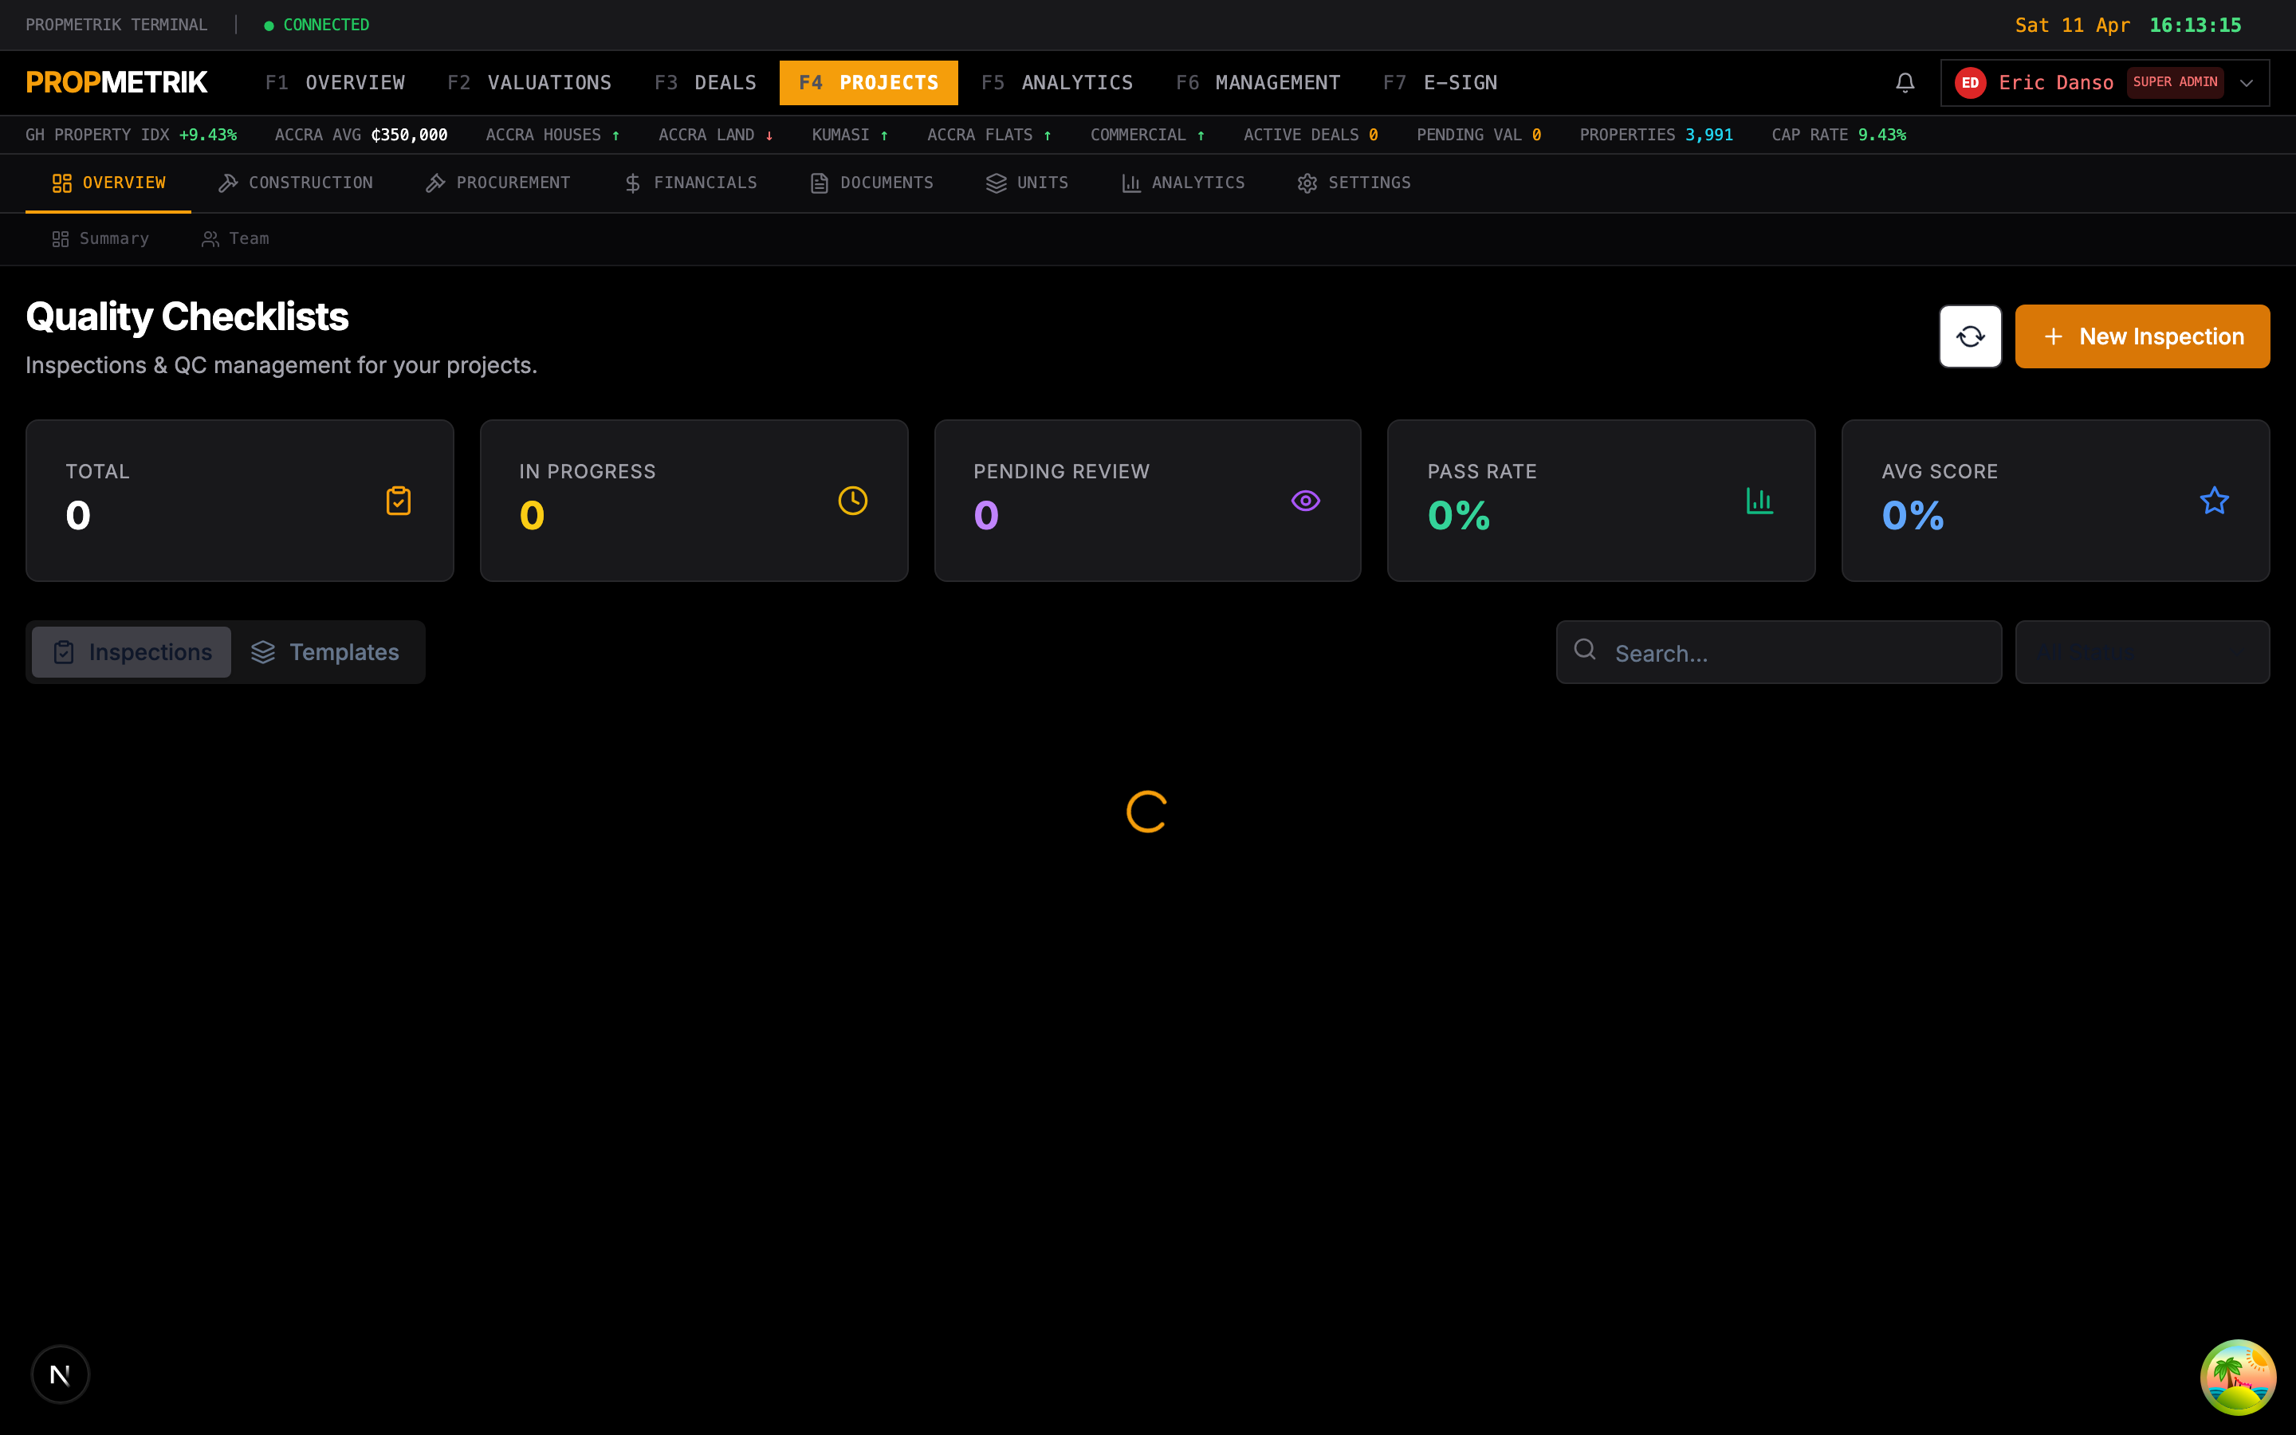This screenshot has height=1435, width=2296.
Task: Click the ED user avatar circle
Action: coord(1970,83)
